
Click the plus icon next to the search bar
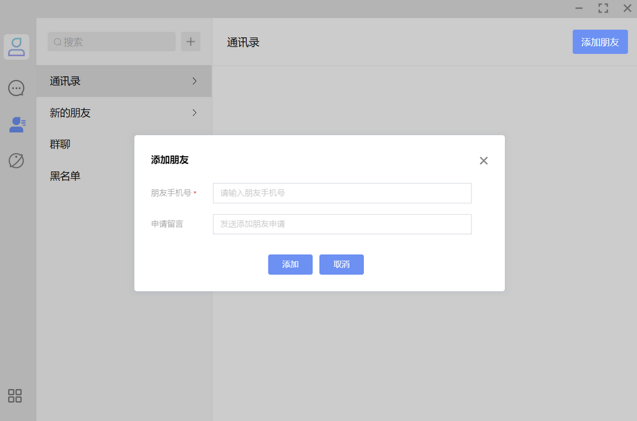tap(190, 41)
